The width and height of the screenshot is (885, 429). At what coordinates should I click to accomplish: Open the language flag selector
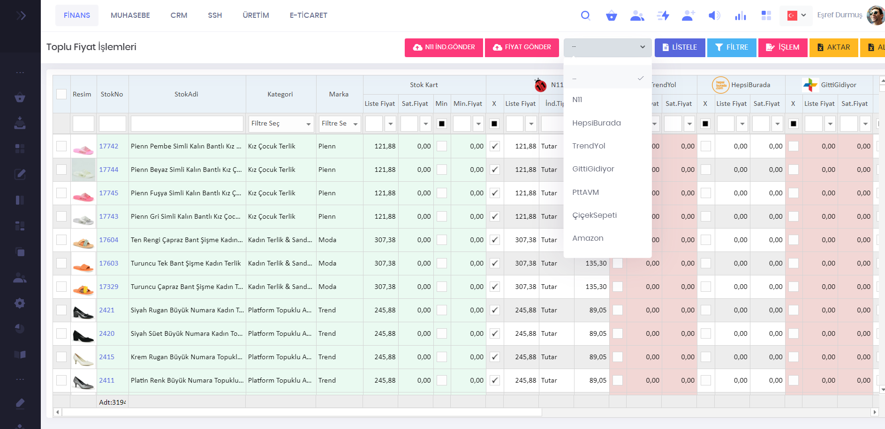796,15
